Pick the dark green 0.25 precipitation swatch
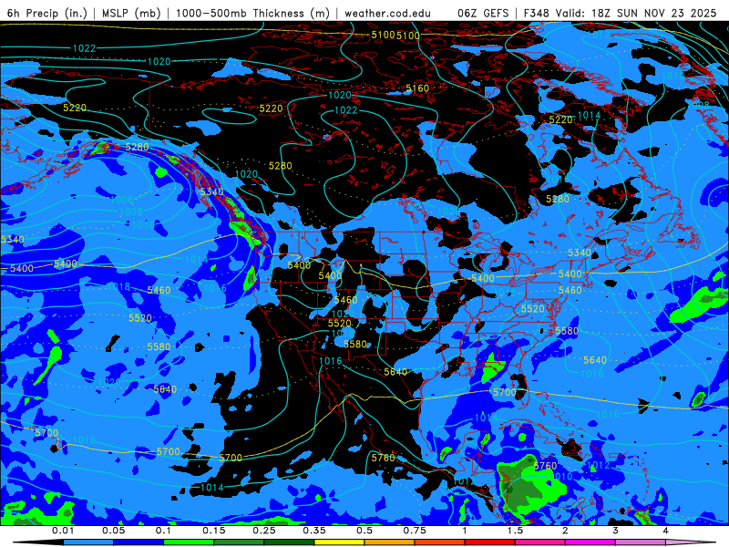The width and height of the screenshot is (729, 547). point(289,542)
